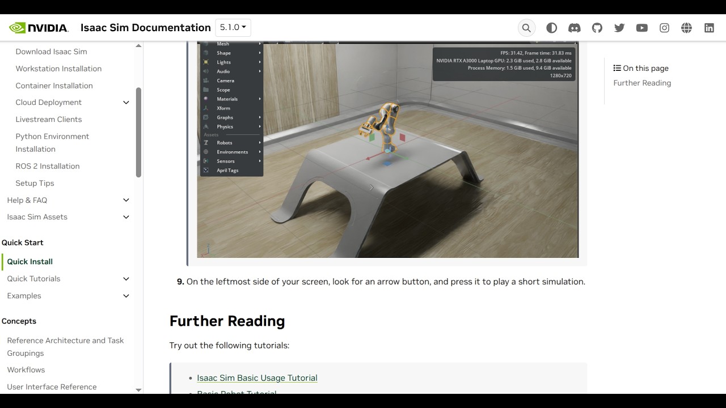The image size is (726, 408).
Task: Click sidebar scroll up arrow
Action: [138, 46]
